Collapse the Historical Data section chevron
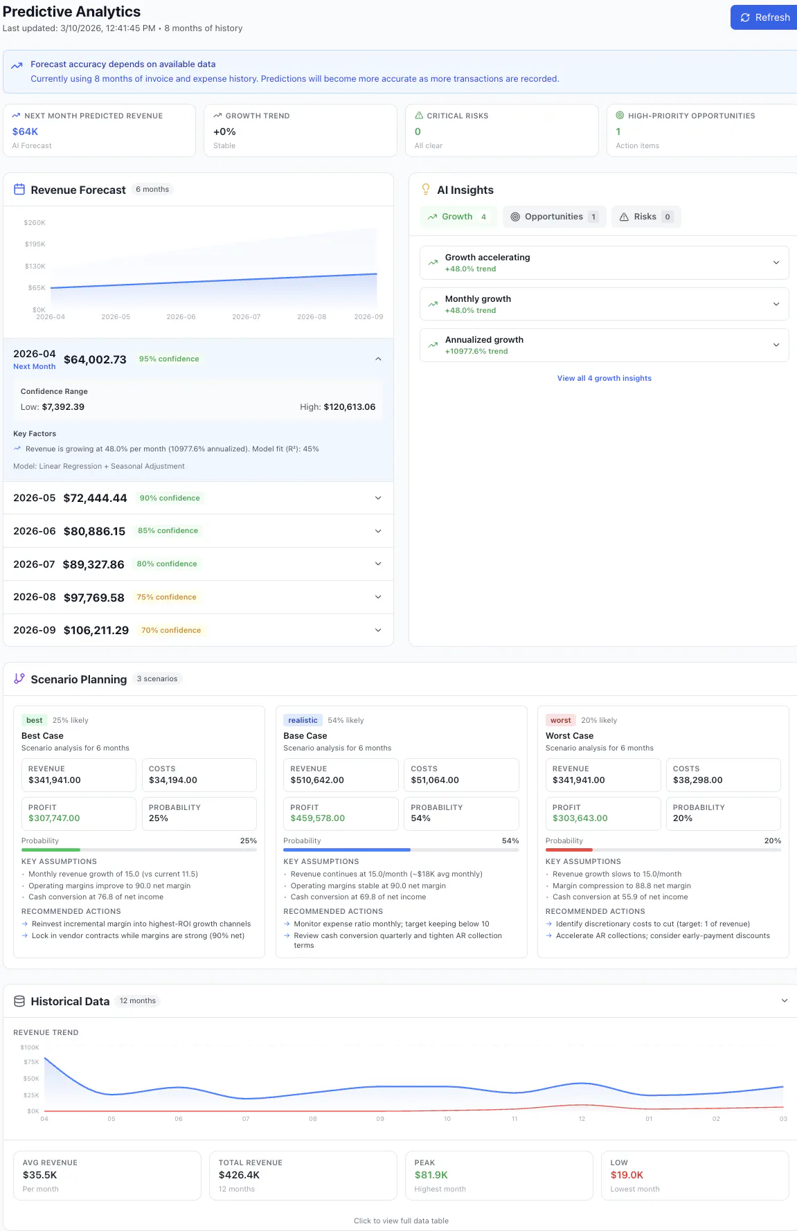 point(785,1000)
